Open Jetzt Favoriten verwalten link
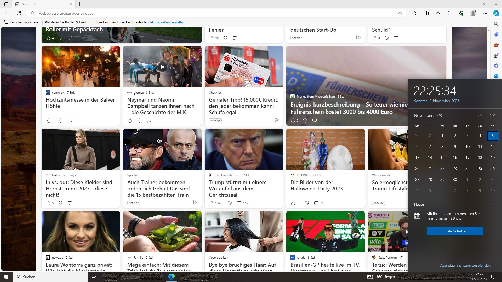 [167, 22]
